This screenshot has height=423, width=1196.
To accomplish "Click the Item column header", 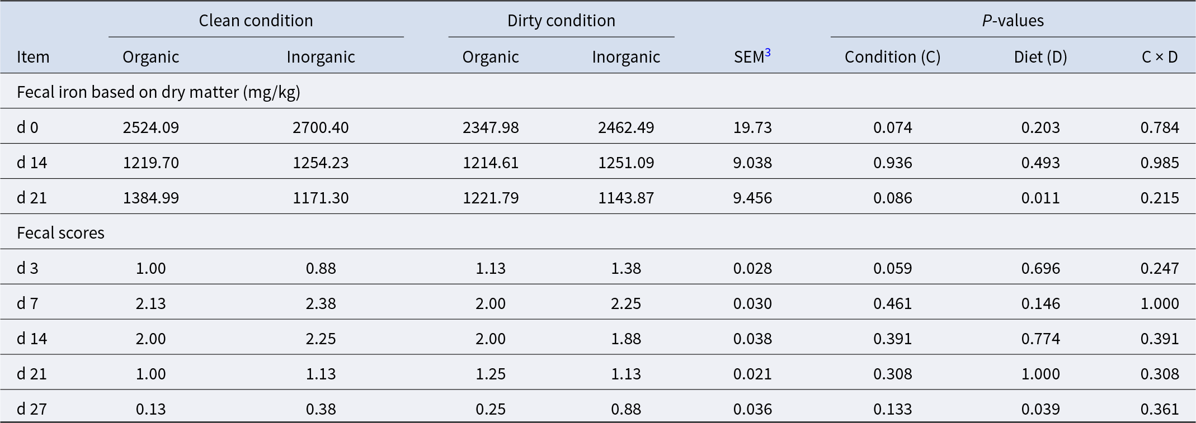I will pos(33,57).
